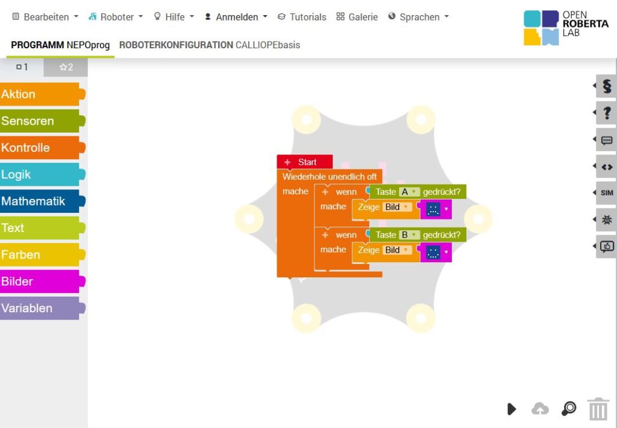The height and width of the screenshot is (428, 617).
Task: Open the SIM simulation panel
Action: tap(606, 193)
